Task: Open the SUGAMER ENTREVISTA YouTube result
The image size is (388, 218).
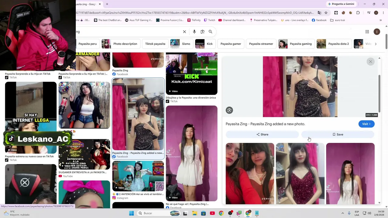Action: 84,154
